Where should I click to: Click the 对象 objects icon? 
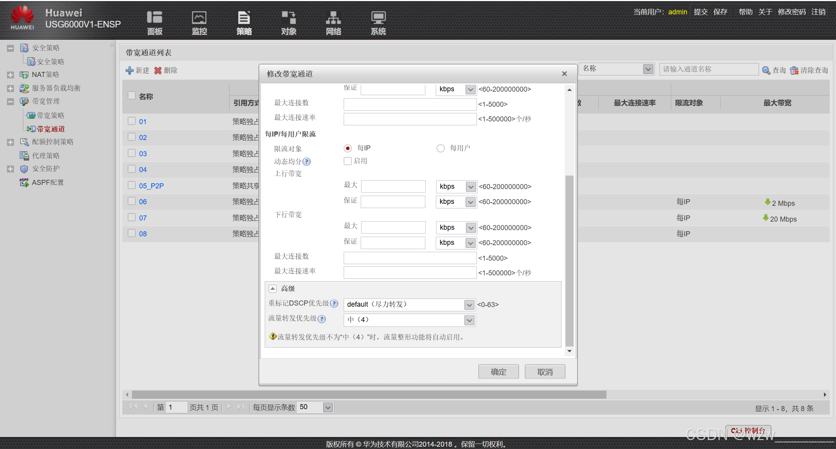pyautogui.click(x=289, y=18)
